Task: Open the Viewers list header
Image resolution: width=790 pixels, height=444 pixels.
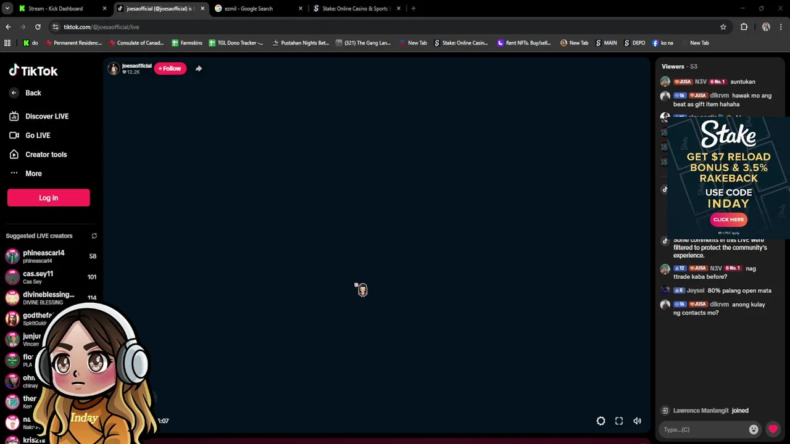Action: pyautogui.click(x=679, y=67)
